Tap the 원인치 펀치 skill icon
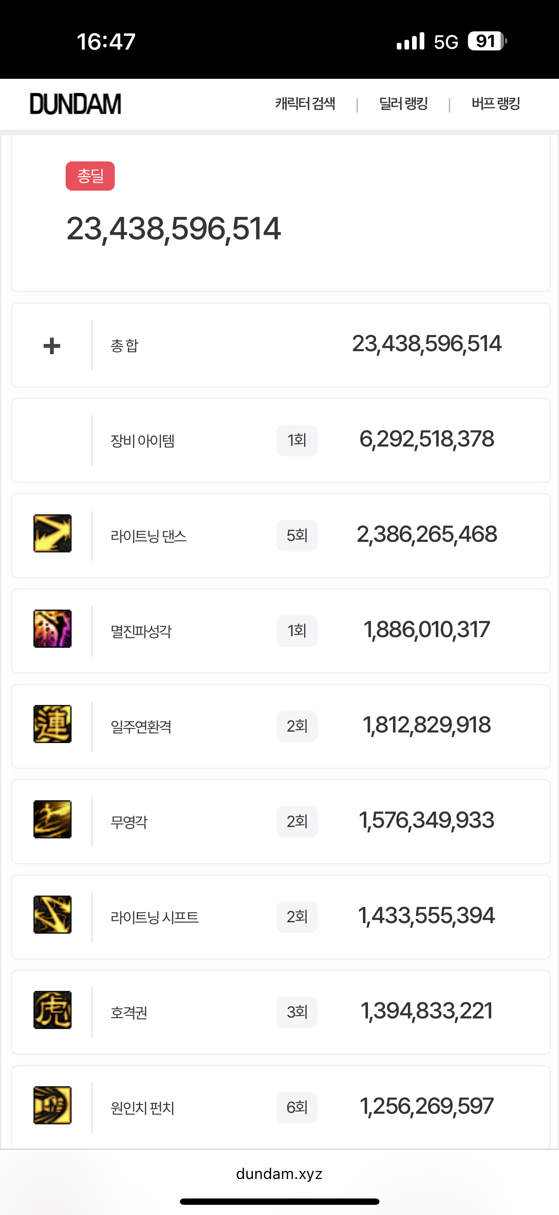Screen dimensions: 559x1215 coord(53,1105)
